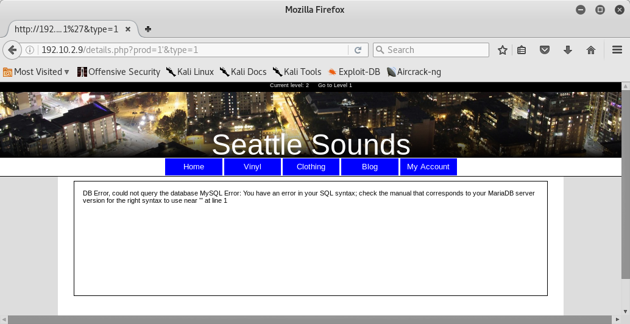
Task: Open the Pocket save icon
Action: pyautogui.click(x=545, y=50)
